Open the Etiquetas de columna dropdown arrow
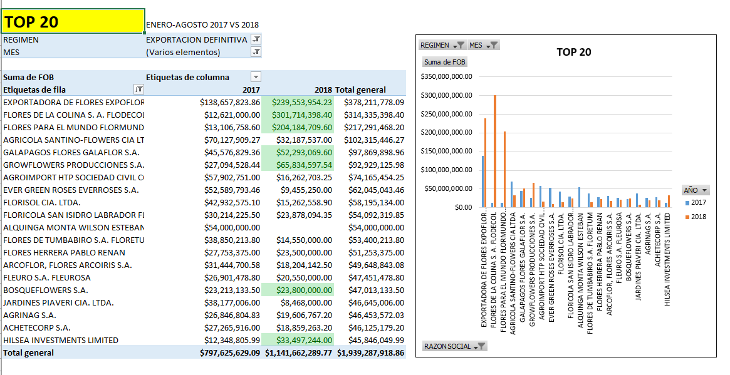 (x=256, y=77)
